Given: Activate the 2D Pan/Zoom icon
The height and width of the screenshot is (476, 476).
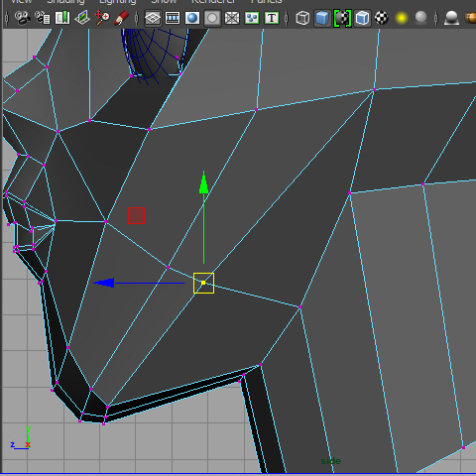Looking at the screenshot, I should (102, 18).
